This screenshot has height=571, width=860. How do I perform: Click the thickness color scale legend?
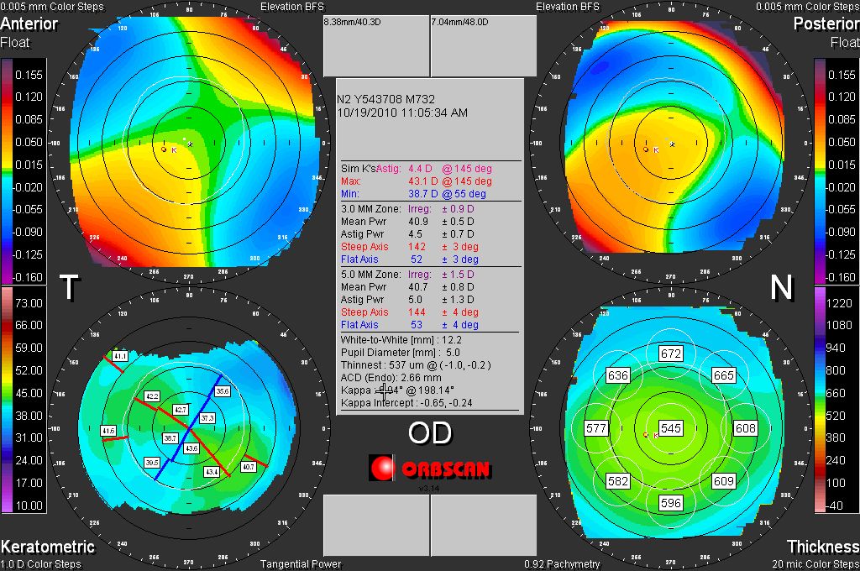821,399
